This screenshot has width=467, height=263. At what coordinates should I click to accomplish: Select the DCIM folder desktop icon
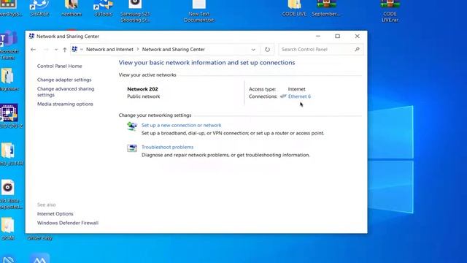[8, 229]
